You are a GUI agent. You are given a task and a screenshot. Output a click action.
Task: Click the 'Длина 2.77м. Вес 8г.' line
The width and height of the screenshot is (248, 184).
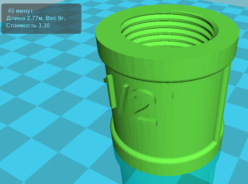point(36,18)
